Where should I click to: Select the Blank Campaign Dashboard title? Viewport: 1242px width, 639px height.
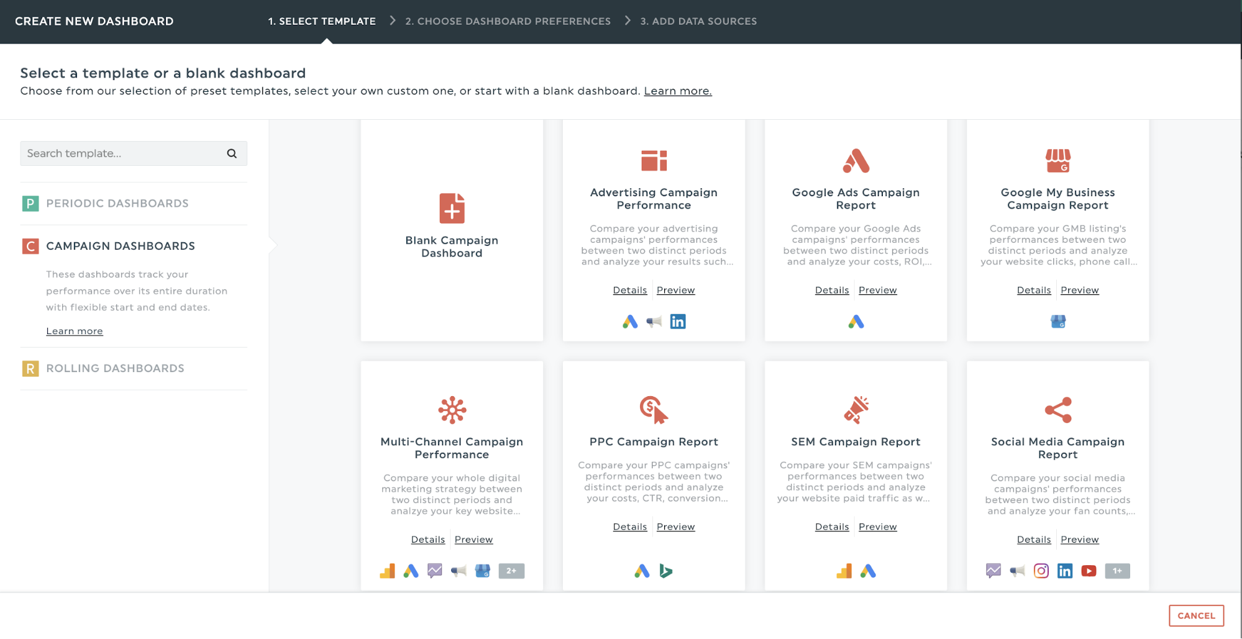coord(452,247)
